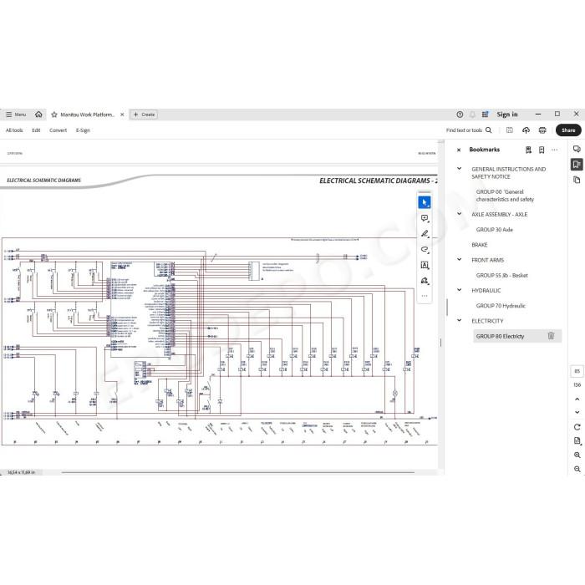The height and width of the screenshot is (585, 585).
Task: Open the comments panel icon
Action: (x=577, y=149)
